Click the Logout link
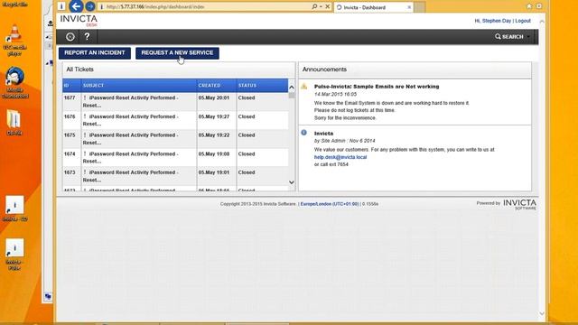 [523, 21]
